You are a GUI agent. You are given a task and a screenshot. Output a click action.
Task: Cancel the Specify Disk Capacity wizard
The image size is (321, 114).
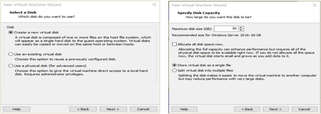304,109
